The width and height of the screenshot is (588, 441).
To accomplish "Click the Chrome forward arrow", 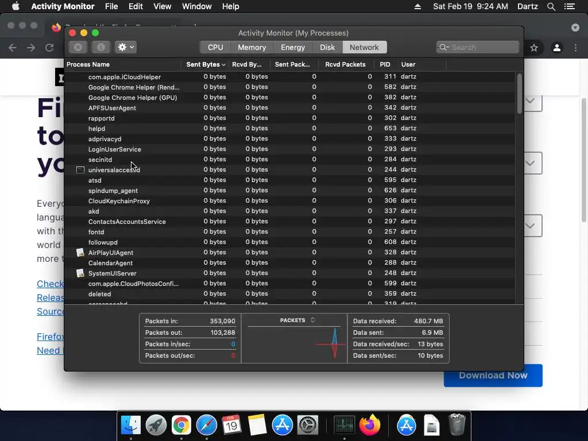I will click(x=31, y=48).
